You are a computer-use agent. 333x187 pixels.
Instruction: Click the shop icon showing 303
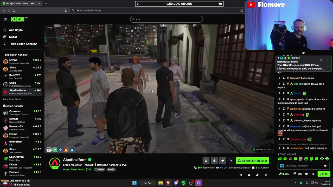pyautogui.click(x=298, y=174)
